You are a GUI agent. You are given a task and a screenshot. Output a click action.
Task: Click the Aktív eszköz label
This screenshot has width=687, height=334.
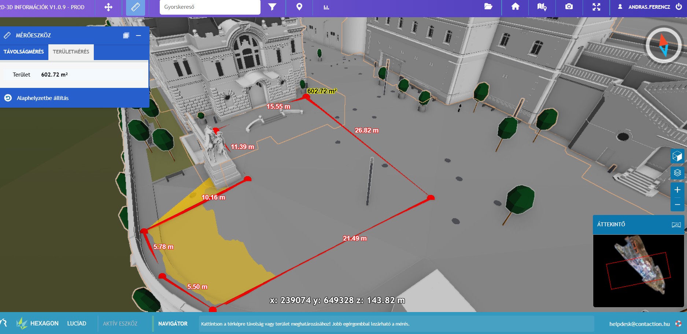pos(120,324)
